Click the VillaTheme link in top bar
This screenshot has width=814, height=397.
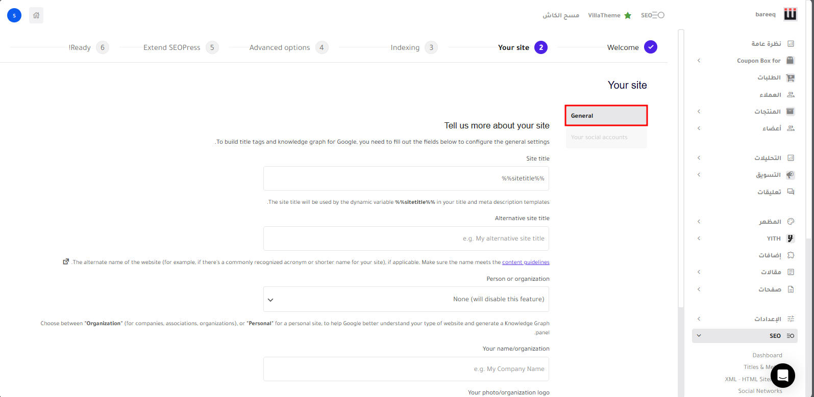(604, 15)
